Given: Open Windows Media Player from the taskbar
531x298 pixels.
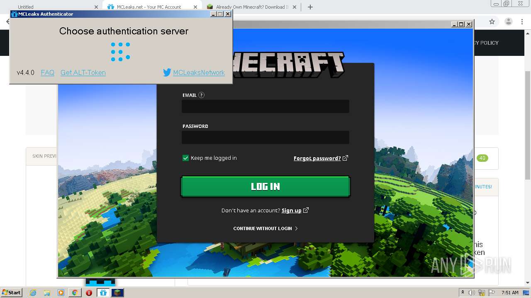Looking at the screenshot, I should pyautogui.click(x=61, y=293).
